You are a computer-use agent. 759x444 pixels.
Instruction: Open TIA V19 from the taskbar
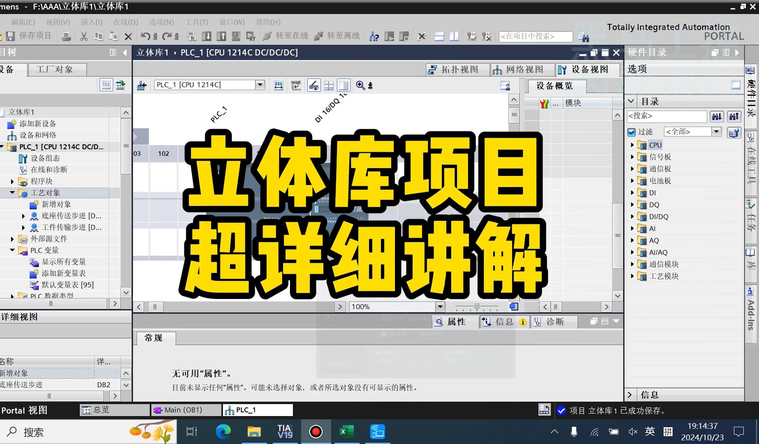285,432
